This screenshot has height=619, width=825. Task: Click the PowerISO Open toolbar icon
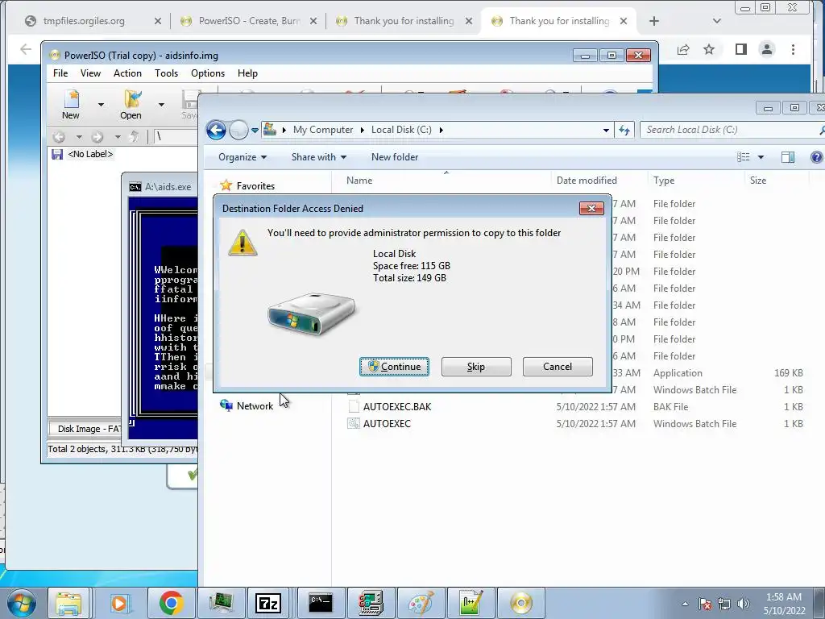pyautogui.click(x=131, y=105)
